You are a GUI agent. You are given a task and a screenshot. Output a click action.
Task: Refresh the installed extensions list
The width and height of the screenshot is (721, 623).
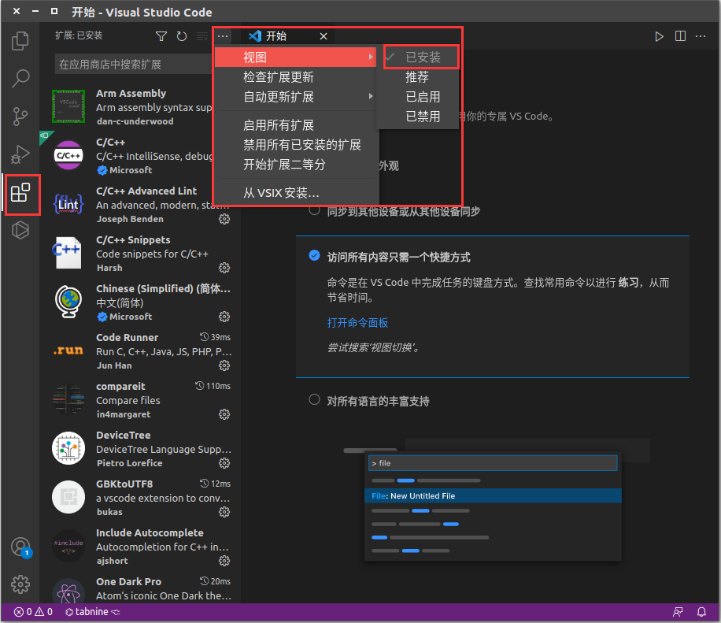point(182,36)
